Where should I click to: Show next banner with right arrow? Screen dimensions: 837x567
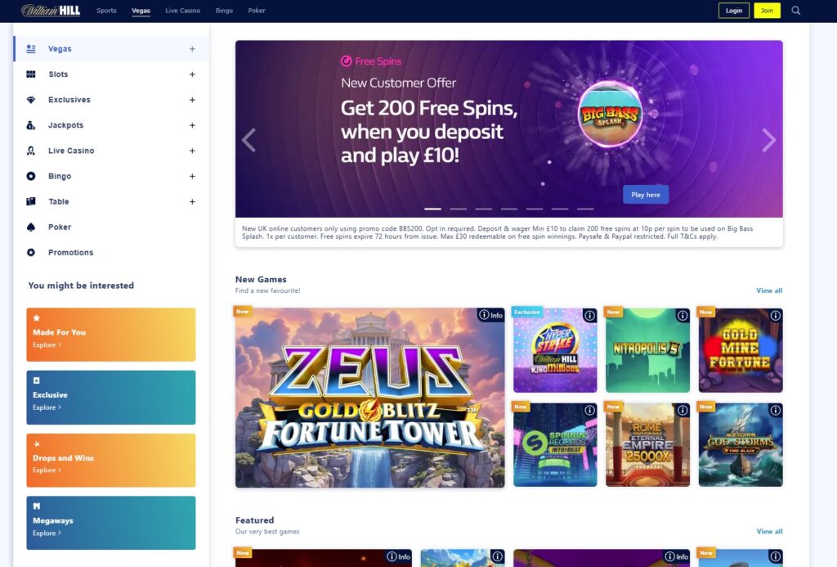(768, 140)
